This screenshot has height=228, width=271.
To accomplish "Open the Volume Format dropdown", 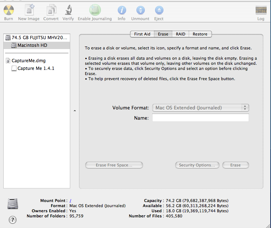I will coord(200,108).
